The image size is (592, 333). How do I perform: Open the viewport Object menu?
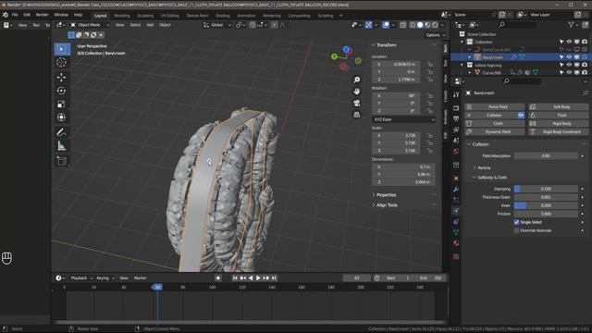(165, 25)
